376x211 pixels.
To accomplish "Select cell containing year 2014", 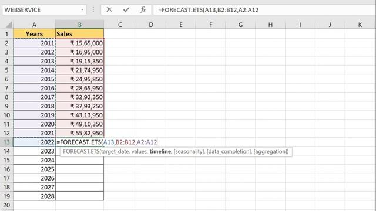I will tap(34, 70).
